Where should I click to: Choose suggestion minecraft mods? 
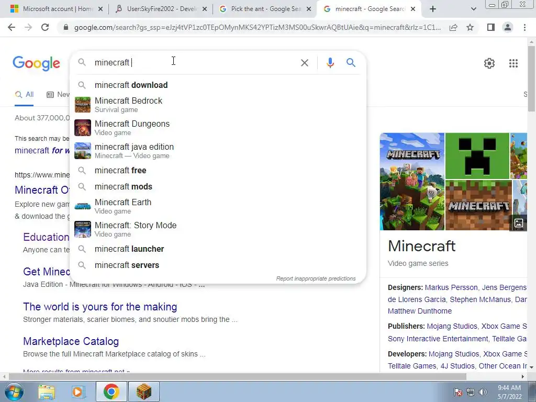(218, 187)
